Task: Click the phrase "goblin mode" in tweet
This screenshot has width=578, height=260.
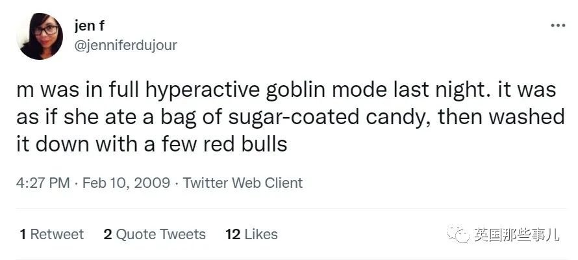Action: coord(325,90)
